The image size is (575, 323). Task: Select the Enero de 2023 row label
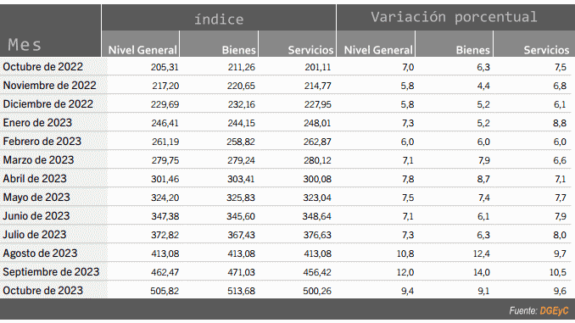point(37,122)
